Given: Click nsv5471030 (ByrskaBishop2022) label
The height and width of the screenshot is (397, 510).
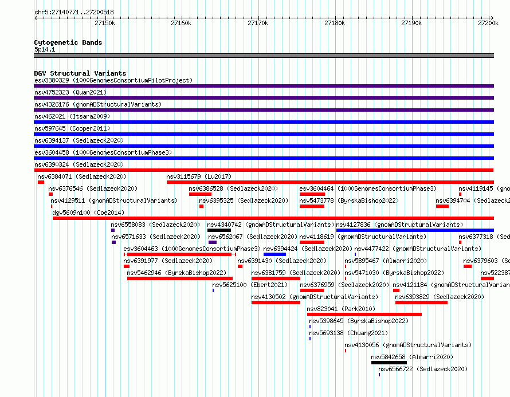Looking at the screenshot, I should 394,273.
